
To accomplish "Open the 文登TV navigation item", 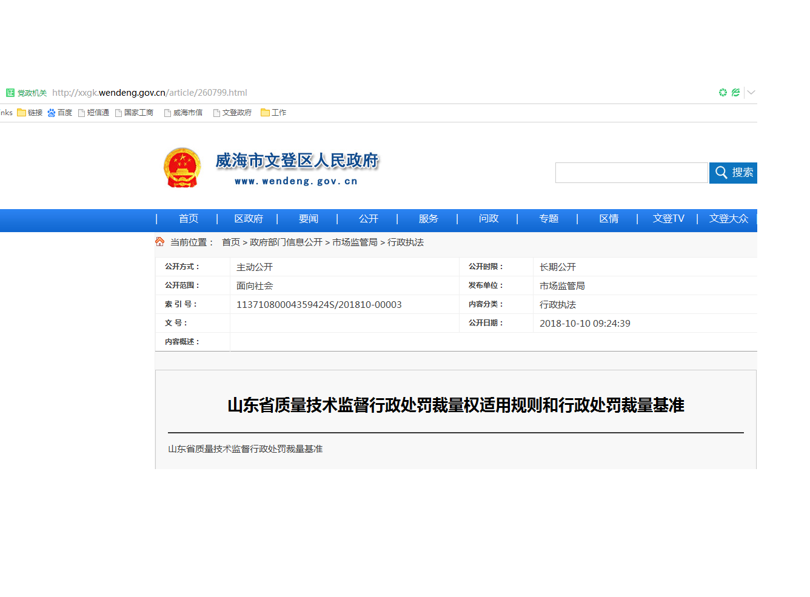I will click(668, 219).
